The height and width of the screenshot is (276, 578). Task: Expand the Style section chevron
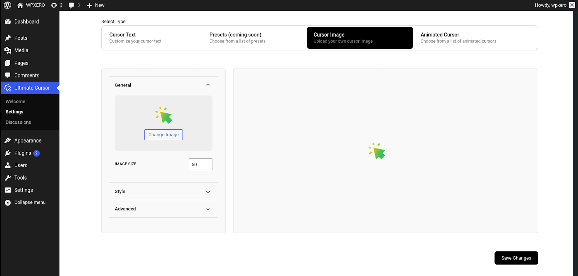pos(208,192)
